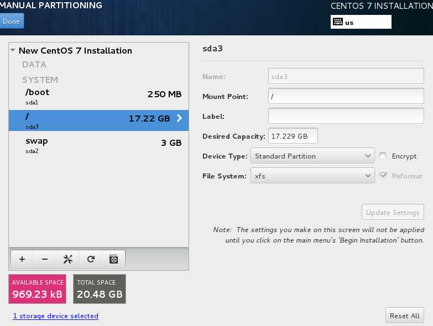Select the swap sda2 partition row

click(98, 145)
